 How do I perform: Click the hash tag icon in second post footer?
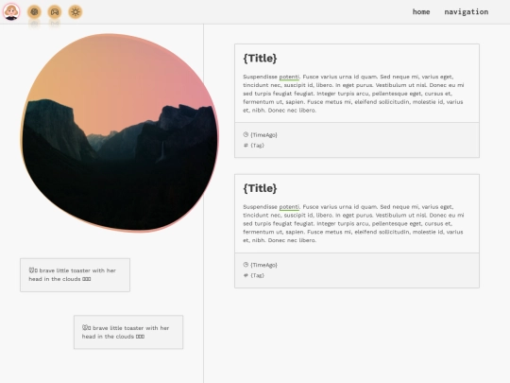click(246, 275)
